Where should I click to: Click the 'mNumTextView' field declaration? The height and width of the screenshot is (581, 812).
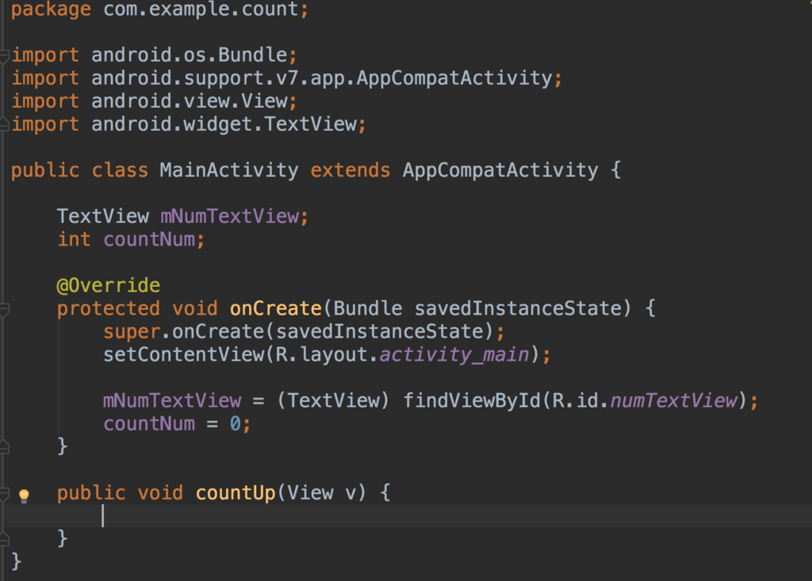pos(230,216)
